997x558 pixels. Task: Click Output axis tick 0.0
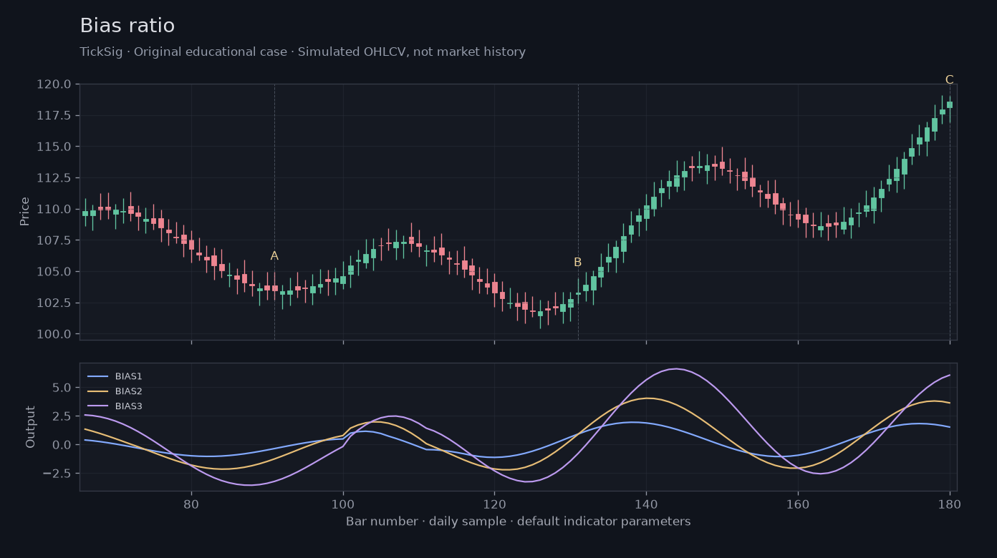[62, 445]
